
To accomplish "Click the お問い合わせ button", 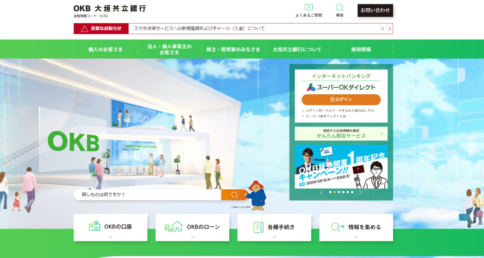I will (375, 10).
